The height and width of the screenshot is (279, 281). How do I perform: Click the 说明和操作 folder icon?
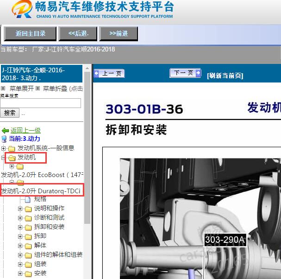tap(28, 209)
